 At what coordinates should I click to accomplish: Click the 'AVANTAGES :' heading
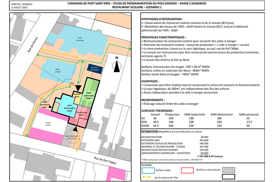(150, 81)
